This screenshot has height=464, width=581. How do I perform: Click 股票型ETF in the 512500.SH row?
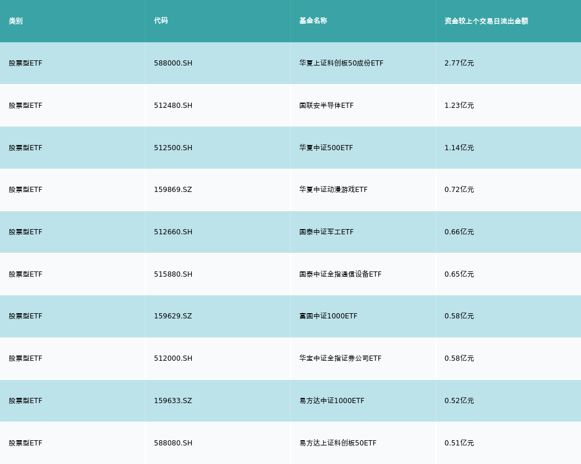(26, 148)
